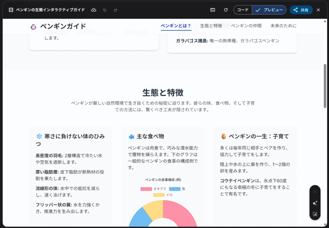
Task: Toggle the blue 魚 legend swatch
Action: (174, 189)
